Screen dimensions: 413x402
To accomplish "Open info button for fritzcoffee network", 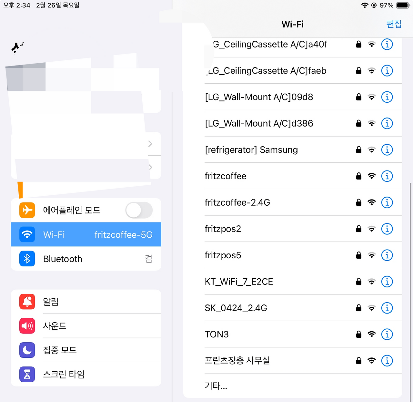I will (x=387, y=176).
